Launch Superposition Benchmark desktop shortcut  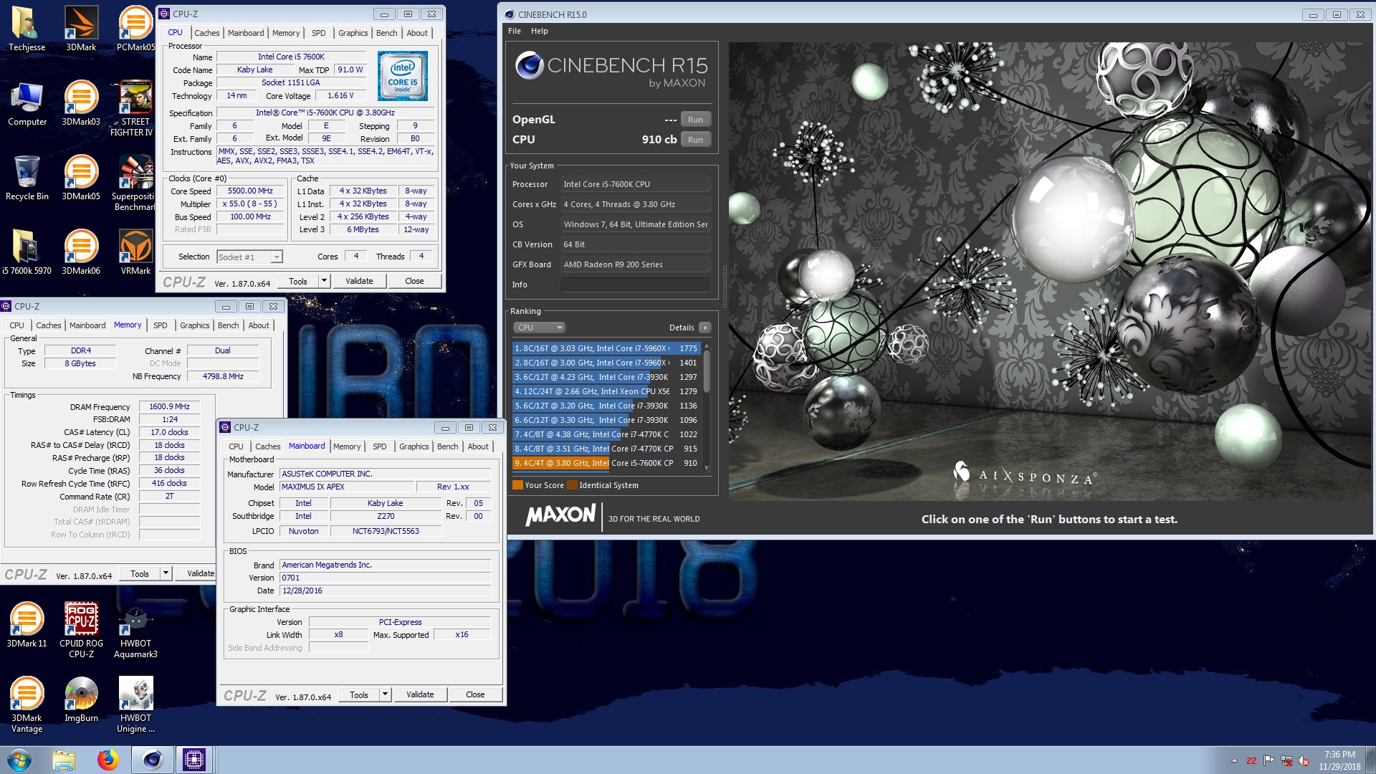pos(135,183)
